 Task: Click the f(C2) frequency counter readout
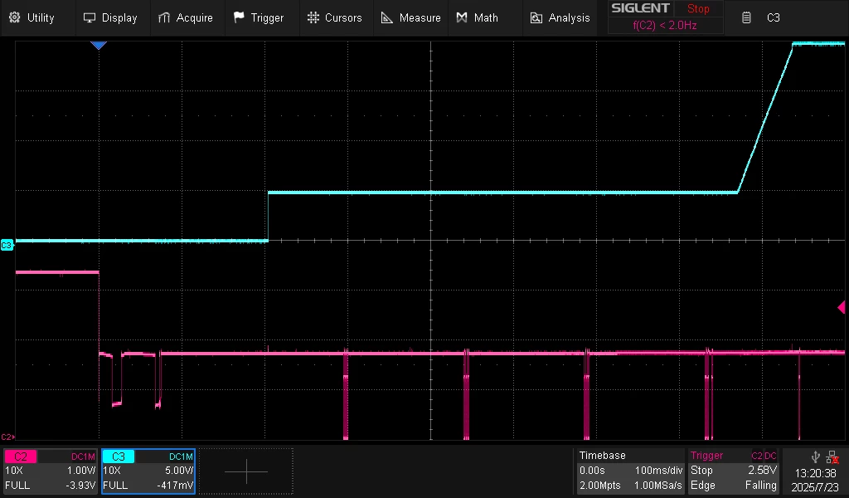[x=665, y=26]
